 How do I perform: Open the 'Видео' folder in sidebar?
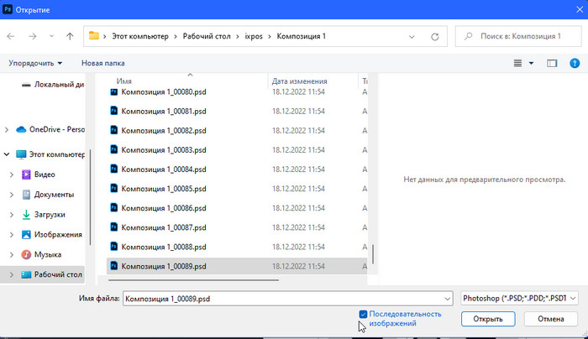click(x=39, y=175)
